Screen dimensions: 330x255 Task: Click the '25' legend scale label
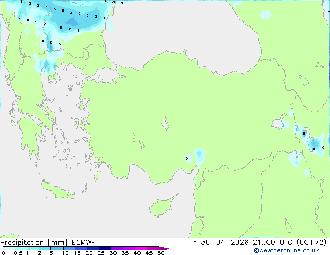pos(101,253)
